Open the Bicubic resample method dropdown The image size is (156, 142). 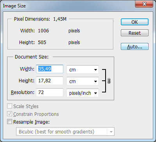pos(65,131)
